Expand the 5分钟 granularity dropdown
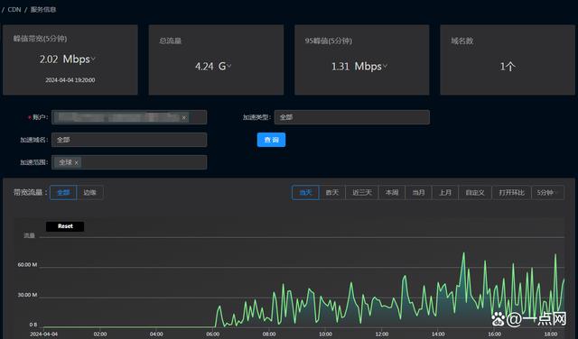The width and height of the screenshot is (578, 339). coord(548,193)
